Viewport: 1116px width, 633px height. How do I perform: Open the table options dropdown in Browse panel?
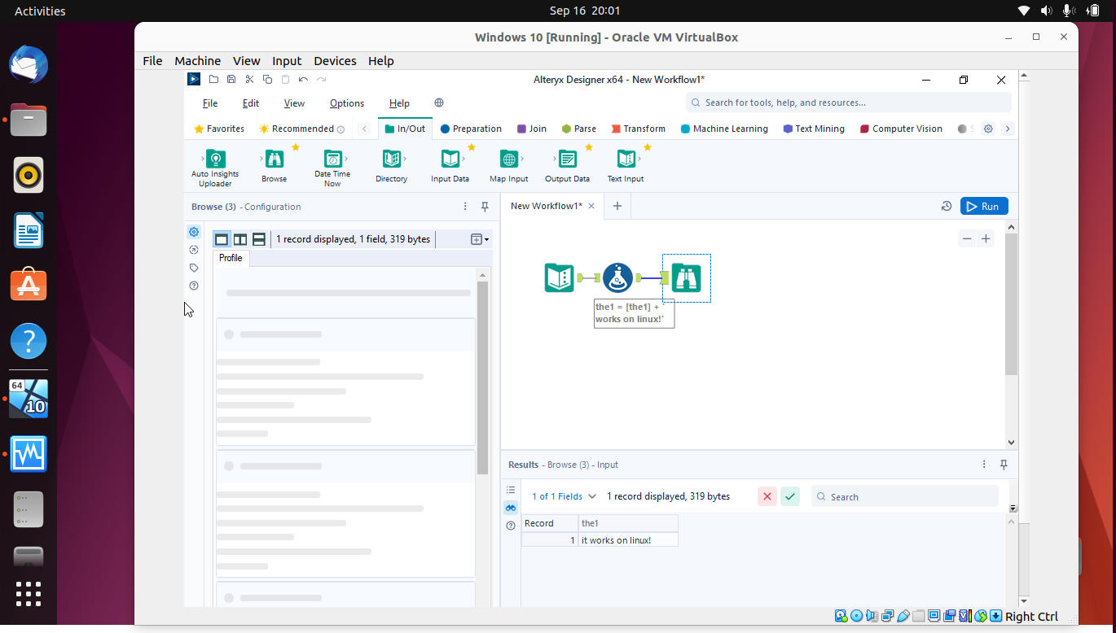pos(477,238)
